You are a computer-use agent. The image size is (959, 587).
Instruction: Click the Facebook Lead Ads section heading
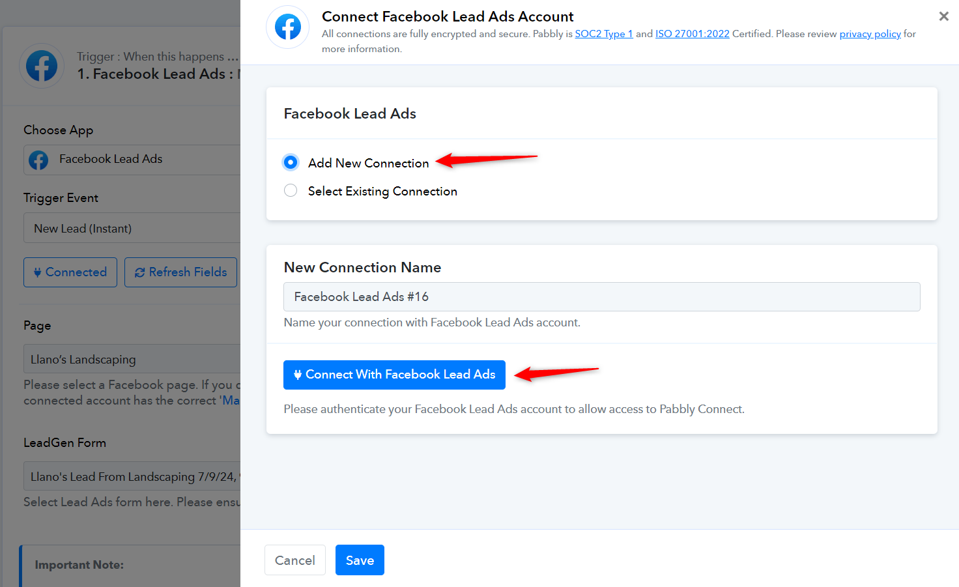[x=350, y=113]
